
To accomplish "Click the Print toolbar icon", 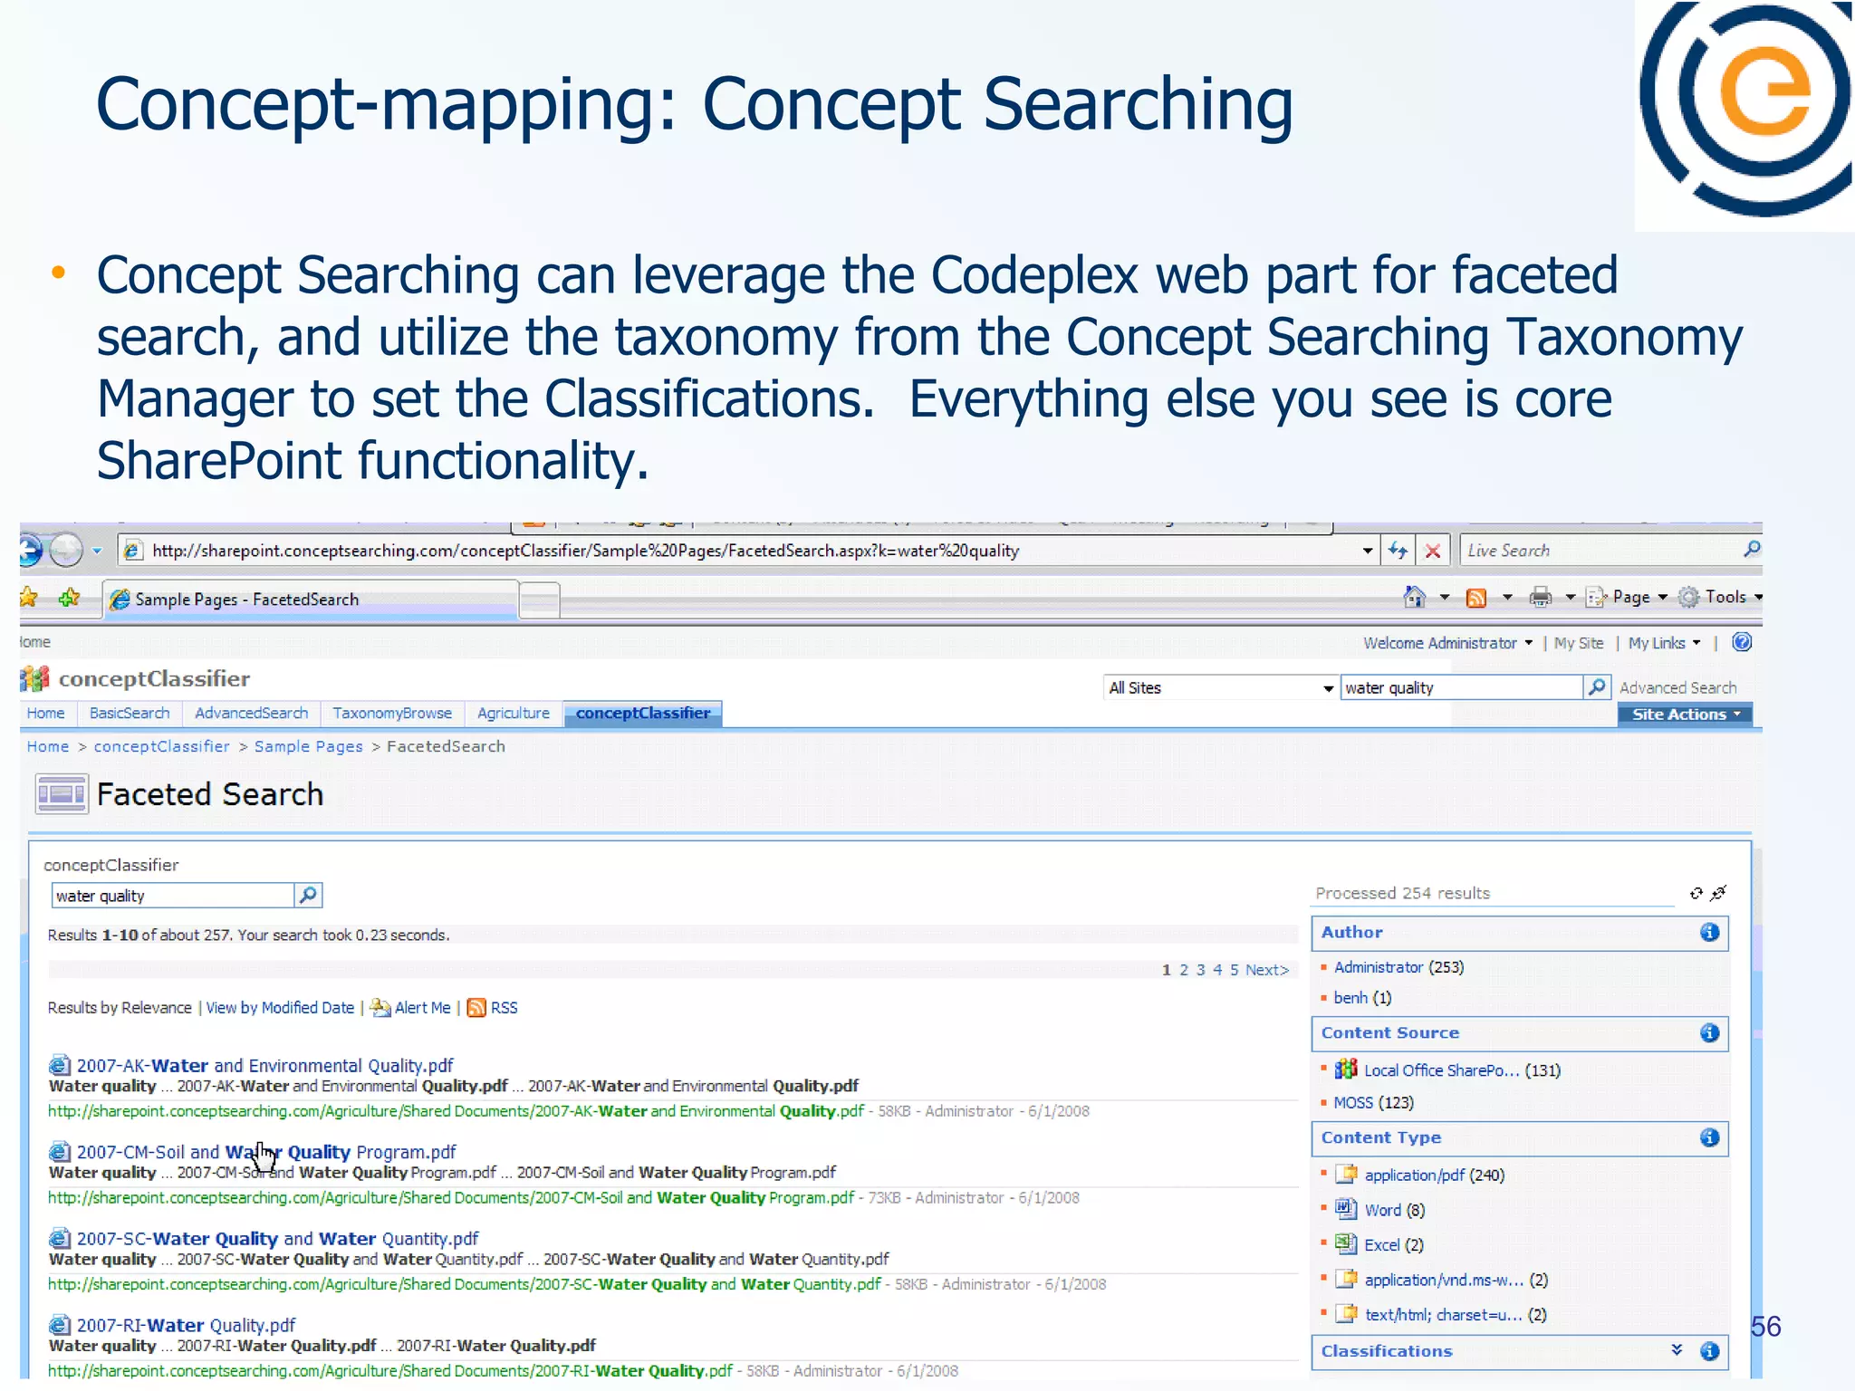I will coord(1540,598).
